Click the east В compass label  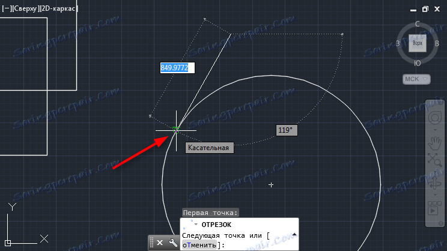(437, 44)
